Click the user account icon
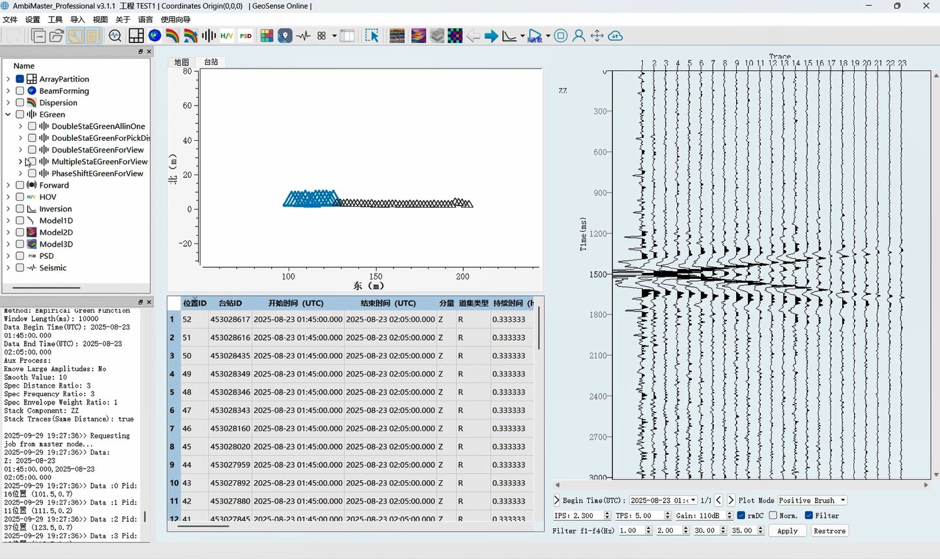Viewport: 940px width, 559px height. (x=578, y=36)
